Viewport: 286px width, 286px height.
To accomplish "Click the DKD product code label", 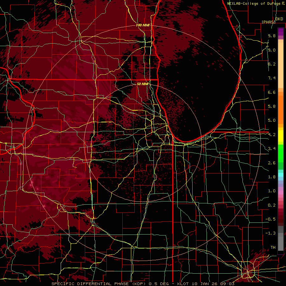I will [279, 19].
